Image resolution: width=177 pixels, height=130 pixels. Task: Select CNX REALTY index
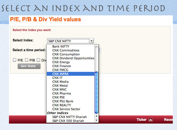coord(71,105)
